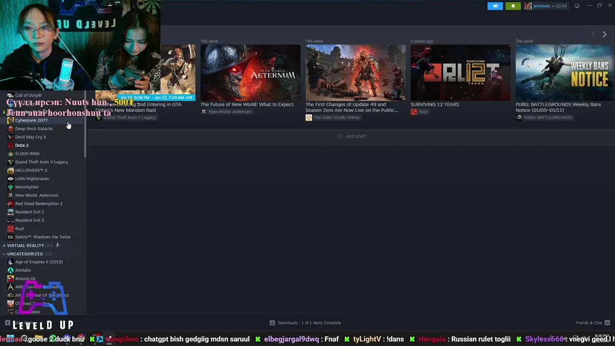The image size is (615, 346).
Task: Click the Friends & Chat icon
Action: pyautogui.click(x=607, y=323)
